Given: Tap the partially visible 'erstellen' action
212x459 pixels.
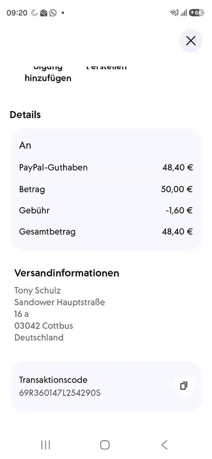Looking at the screenshot, I should 107,67.
